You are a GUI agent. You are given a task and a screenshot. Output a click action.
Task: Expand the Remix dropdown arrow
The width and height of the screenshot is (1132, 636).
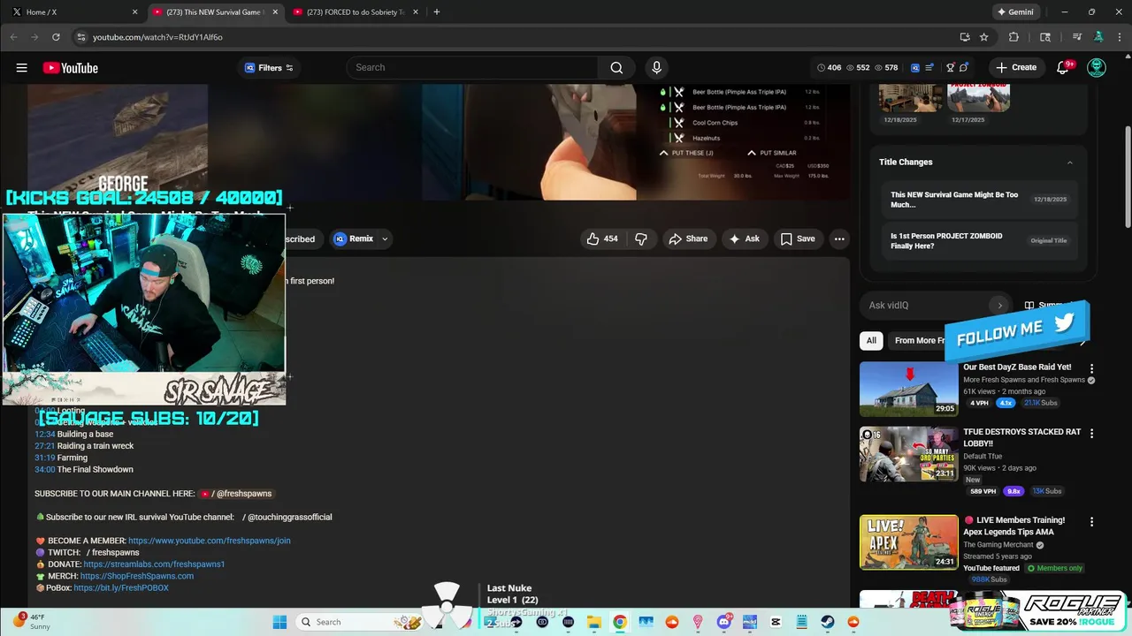(x=385, y=238)
